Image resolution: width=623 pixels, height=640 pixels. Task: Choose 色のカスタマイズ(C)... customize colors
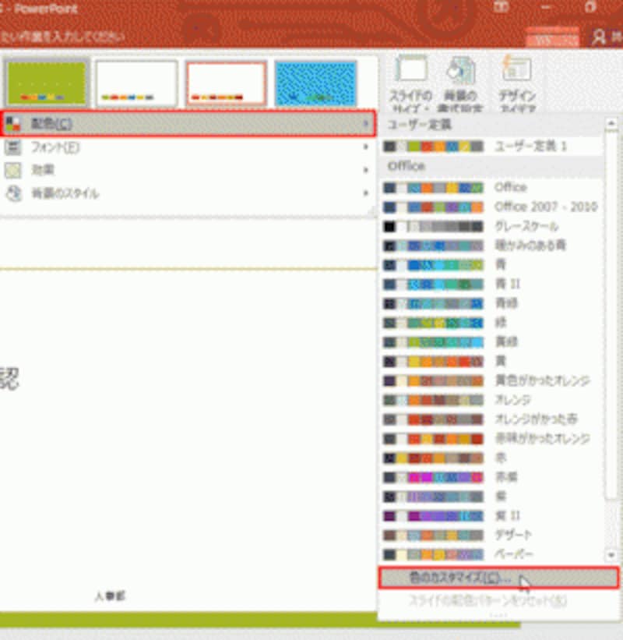(498, 578)
